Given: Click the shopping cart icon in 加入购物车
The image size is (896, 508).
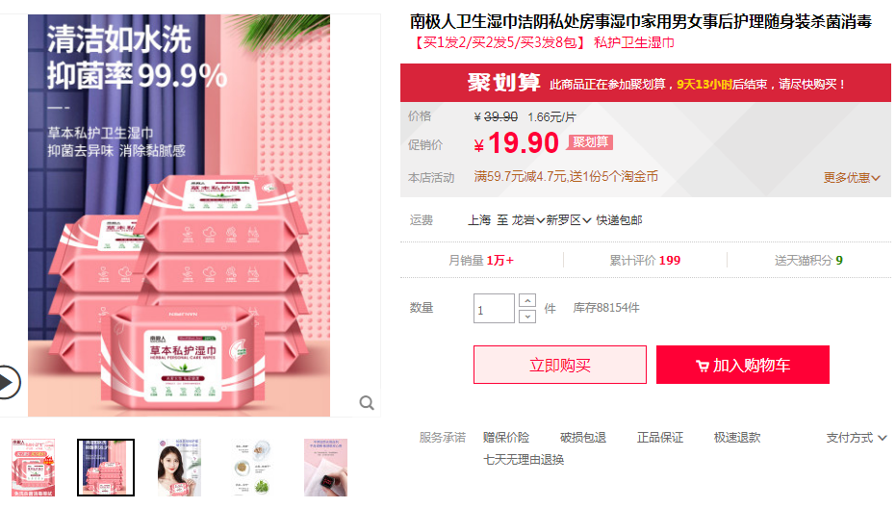Looking at the screenshot, I should 702,366.
